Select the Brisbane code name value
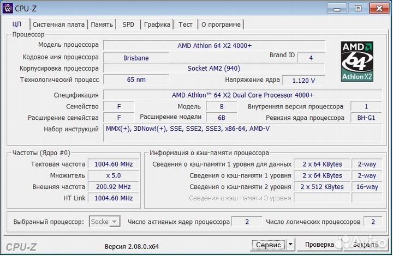393x256 pixels. (136, 58)
